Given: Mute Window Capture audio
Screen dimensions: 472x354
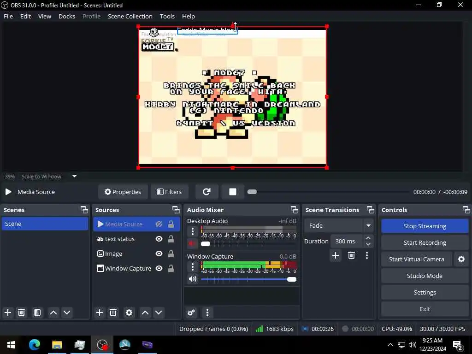Looking at the screenshot, I should point(192,279).
